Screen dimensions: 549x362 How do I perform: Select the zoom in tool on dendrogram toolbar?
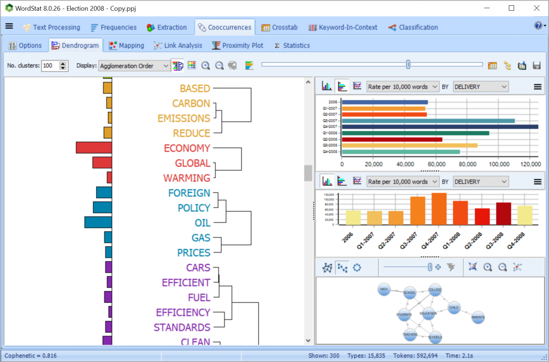tap(206, 65)
